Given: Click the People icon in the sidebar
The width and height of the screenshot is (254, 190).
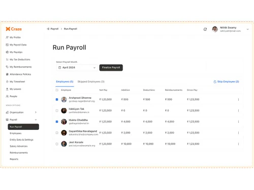Looking at the screenshot, I should point(7,96).
